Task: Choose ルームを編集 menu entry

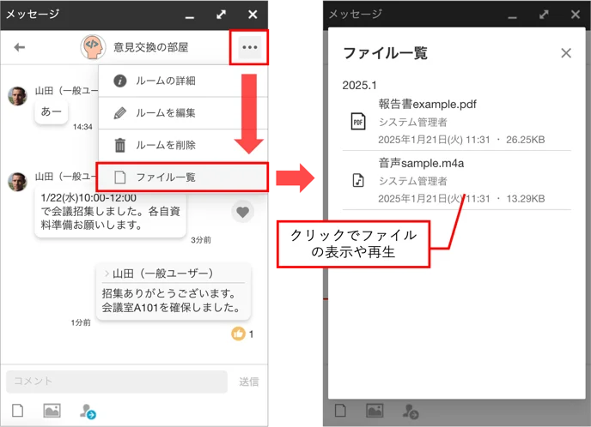Action: [183, 113]
